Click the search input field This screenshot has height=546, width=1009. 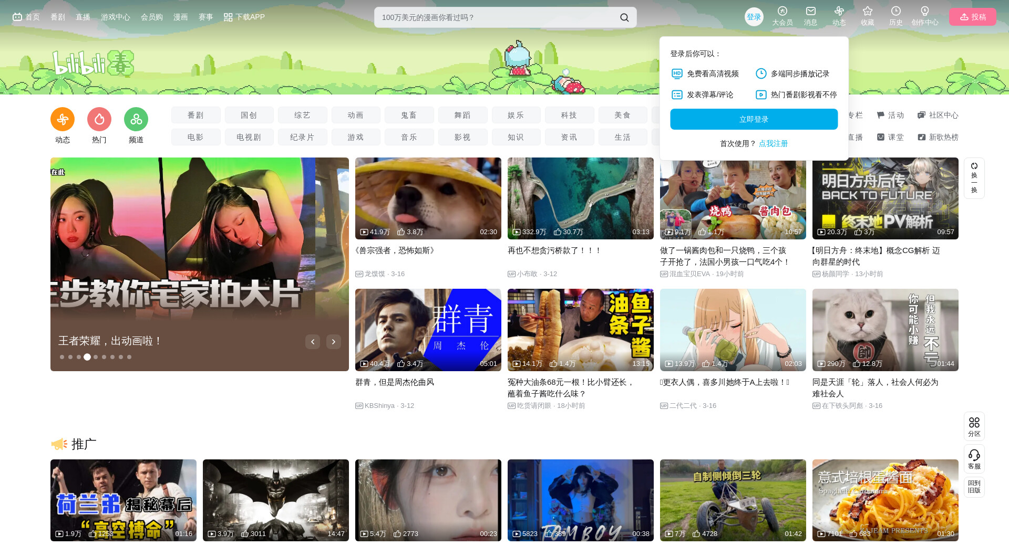494,17
